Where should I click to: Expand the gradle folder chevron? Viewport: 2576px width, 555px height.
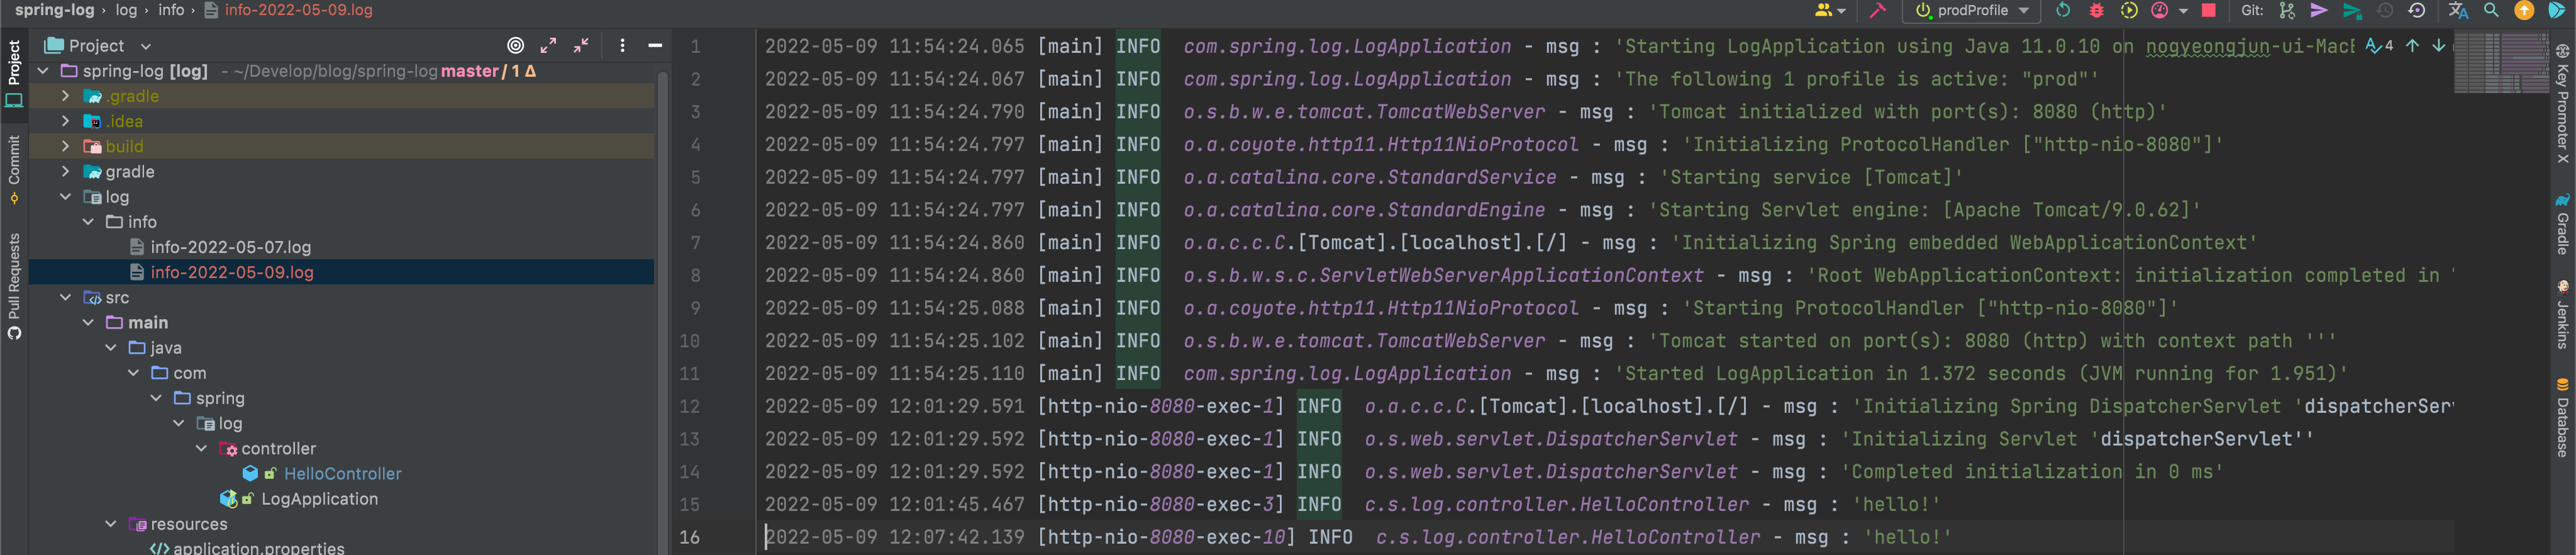pyautogui.click(x=66, y=172)
